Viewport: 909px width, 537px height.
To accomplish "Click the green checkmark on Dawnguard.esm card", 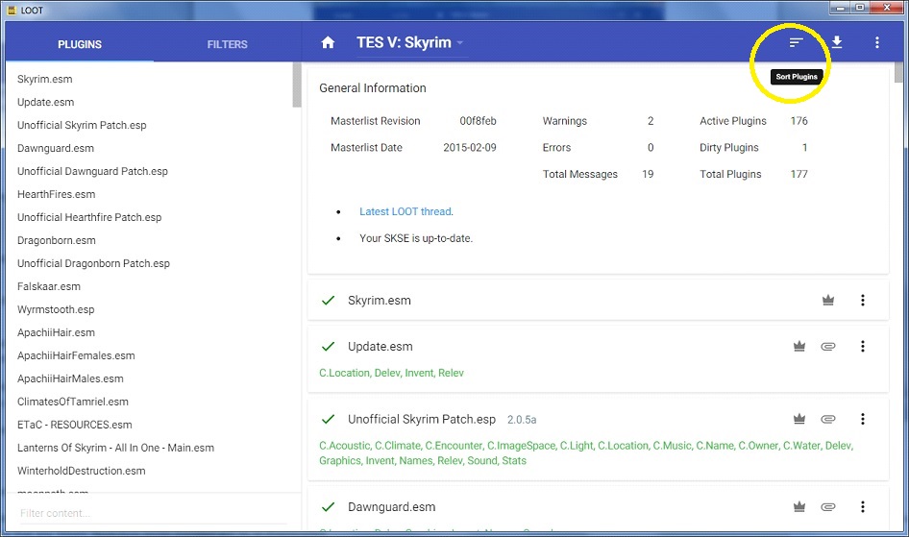I will 328,507.
